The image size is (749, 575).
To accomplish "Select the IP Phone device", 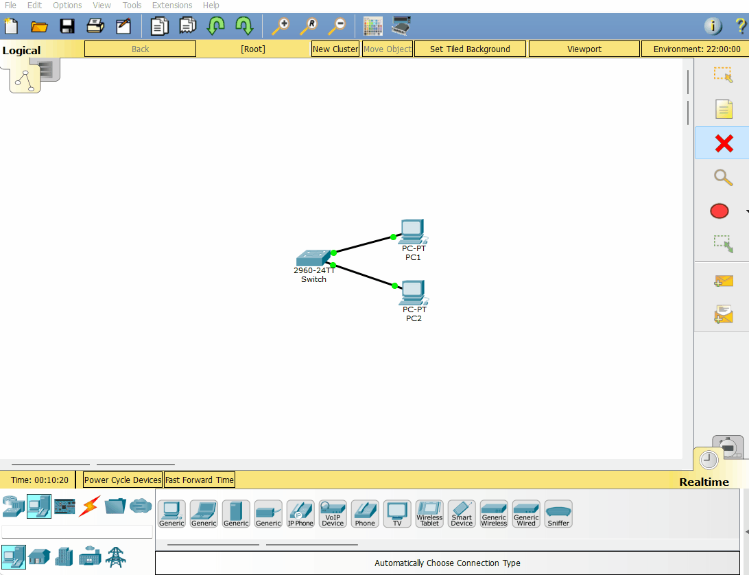I will pos(300,513).
